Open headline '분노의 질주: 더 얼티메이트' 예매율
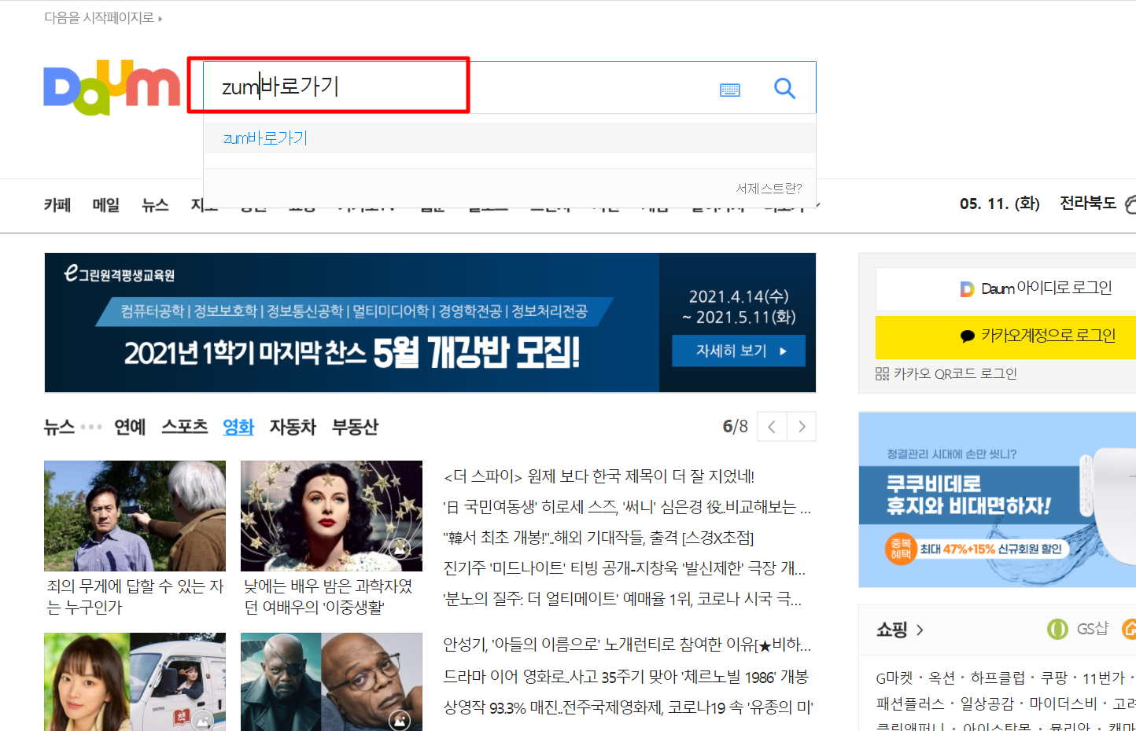 coord(622,599)
